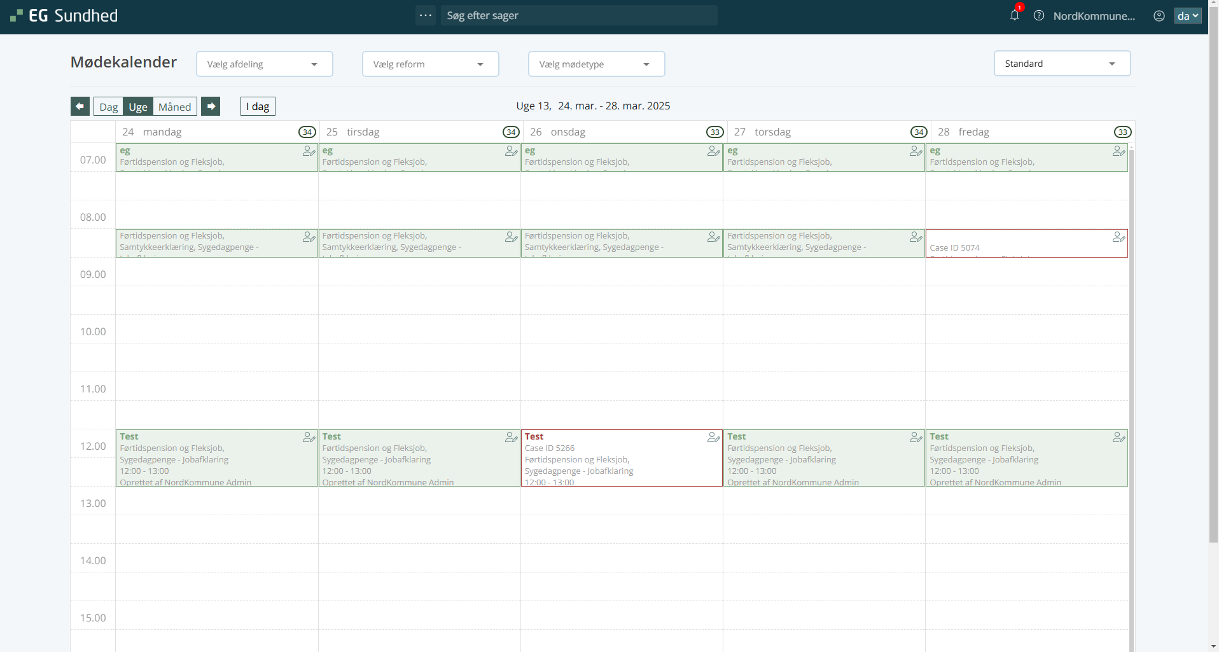Switch calendar to Dag view
The image size is (1219, 652).
tap(108, 107)
